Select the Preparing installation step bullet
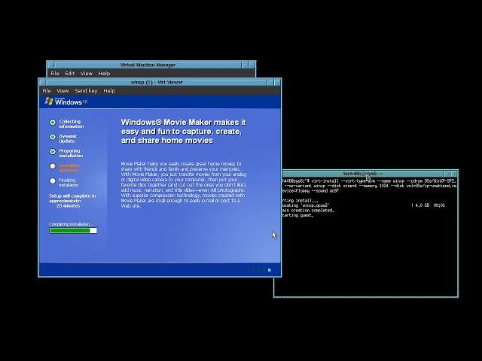Viewport: 482px width, 361px height. [x=53, y=152]
